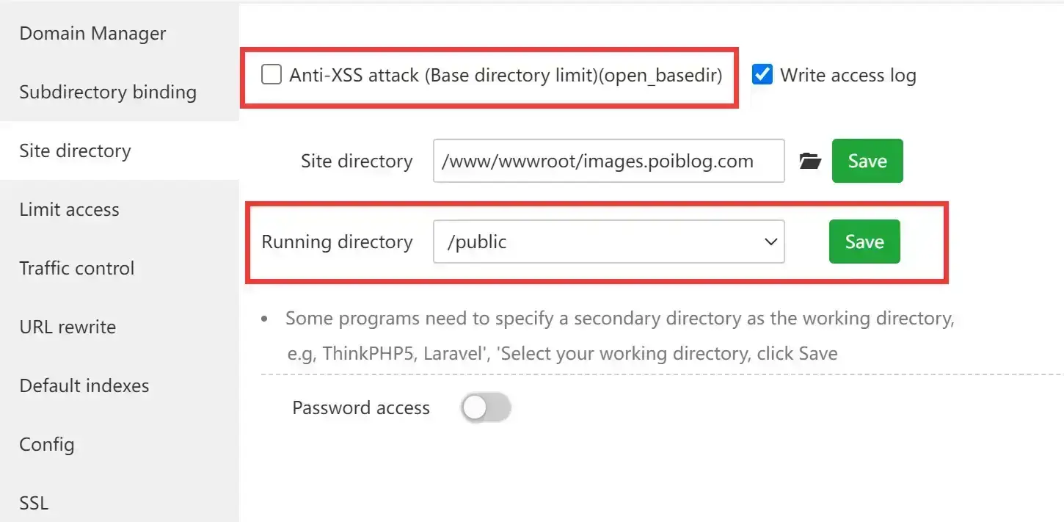
Task: Navigate to SSL tab
Action: pos(34,503)
